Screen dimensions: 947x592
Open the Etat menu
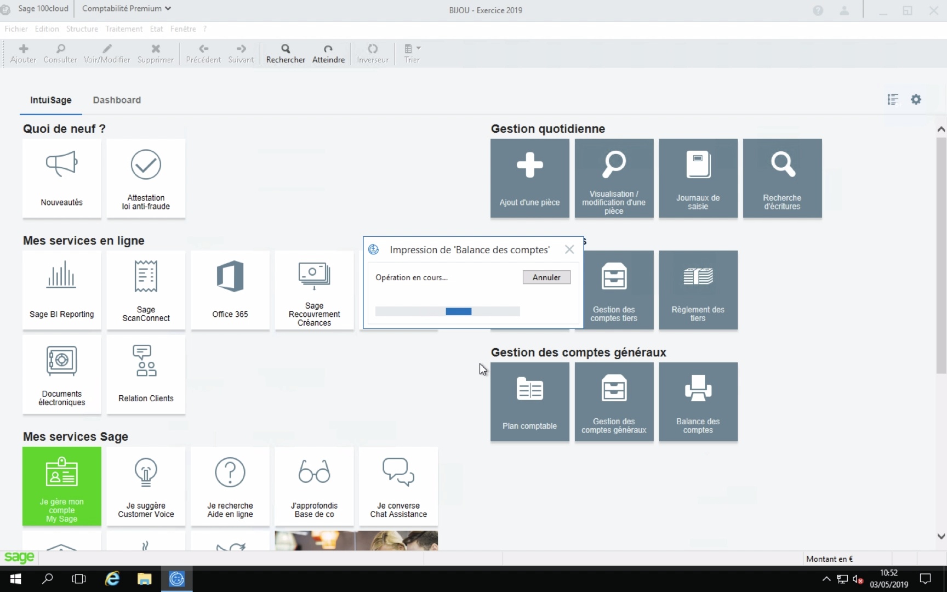pos(156,29)
